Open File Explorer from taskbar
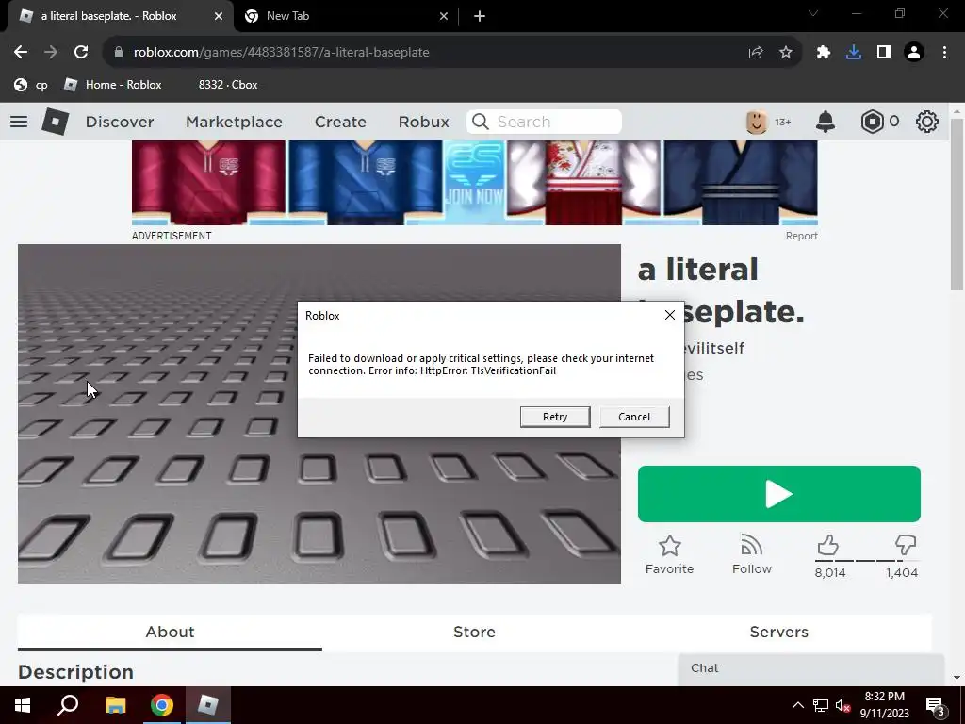 click(115, 705)
